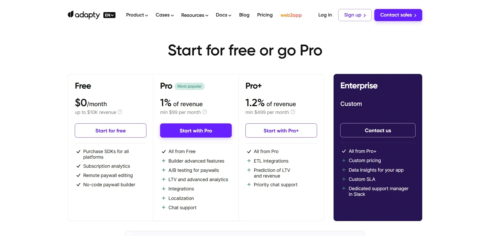This screenshot has width=489, height=236.
Task: Click the checkmark beside All from Pro+
Action: click(344, 151)
